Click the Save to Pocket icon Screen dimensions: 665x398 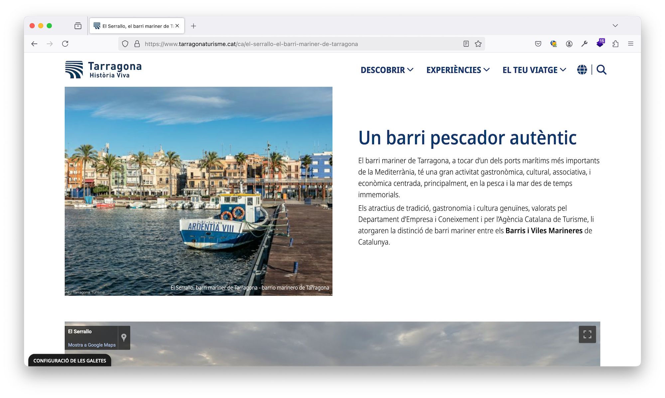click(538, 44)
